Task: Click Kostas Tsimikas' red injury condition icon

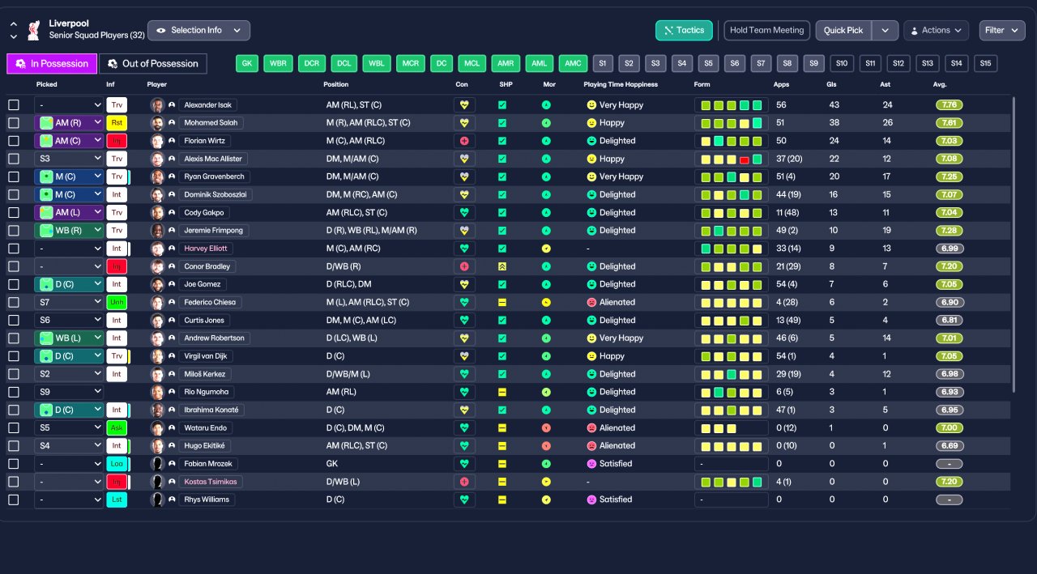Action: click(464, 482)
